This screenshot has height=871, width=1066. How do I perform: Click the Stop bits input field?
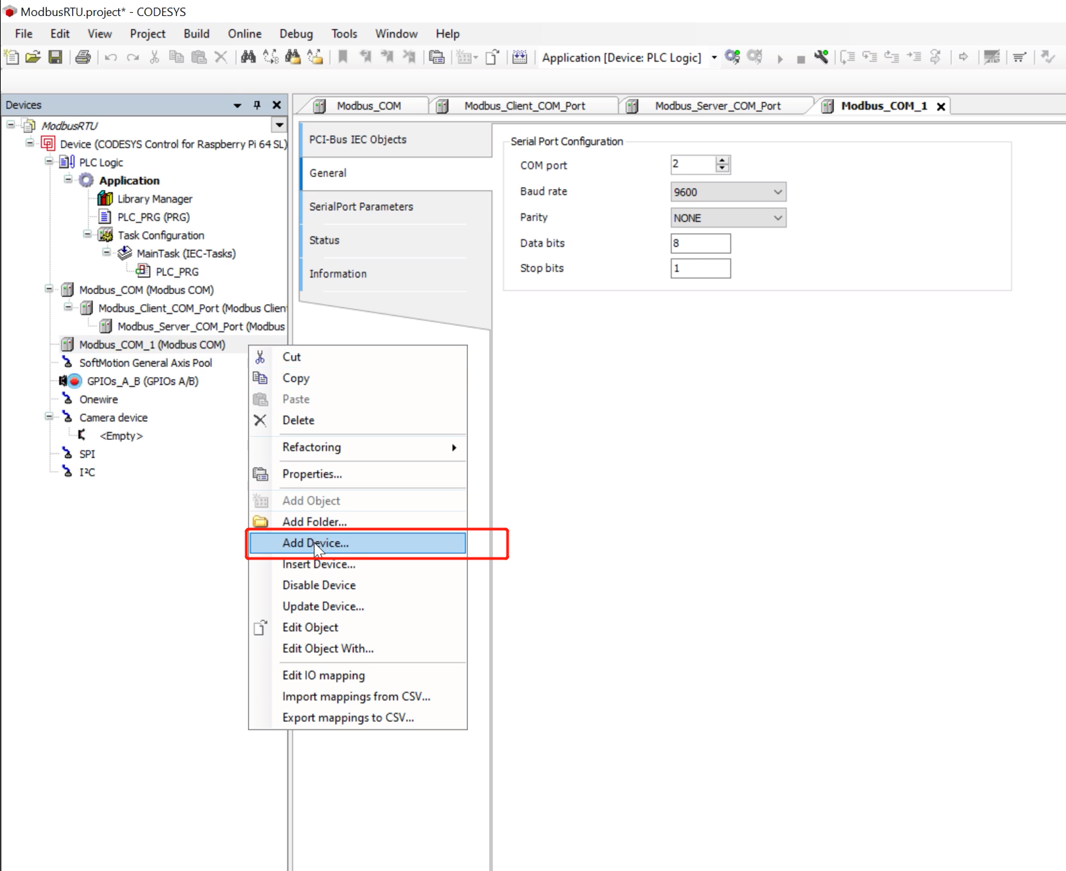click(x=700, y=268)
